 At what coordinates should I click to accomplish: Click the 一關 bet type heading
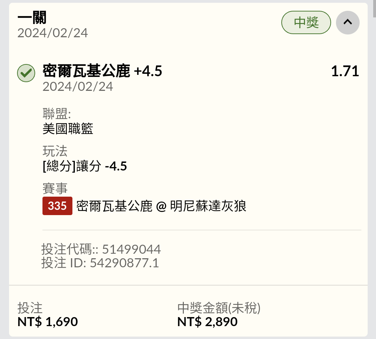click(x=32, y=17)
